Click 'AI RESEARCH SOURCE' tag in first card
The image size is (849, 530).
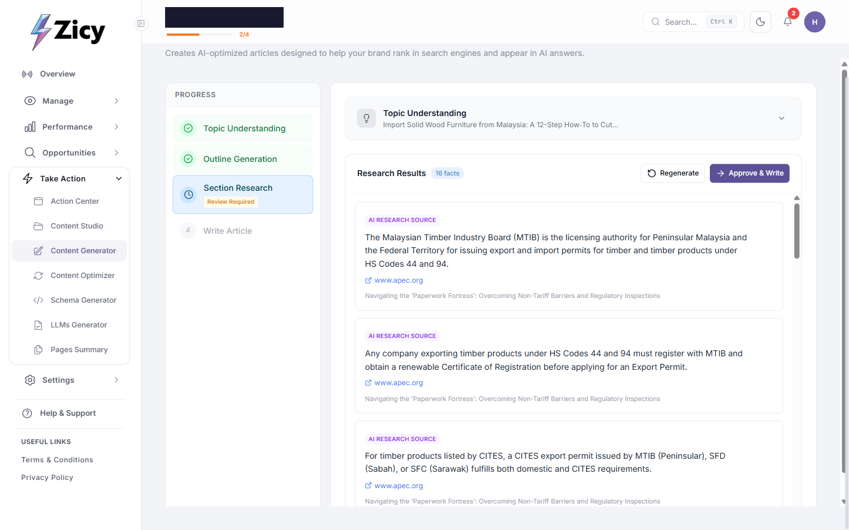point(402,220)
